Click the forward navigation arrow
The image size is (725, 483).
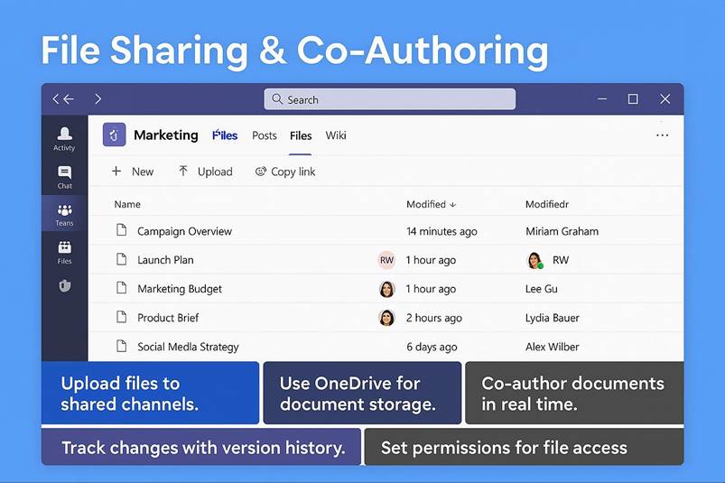[98, 99]
